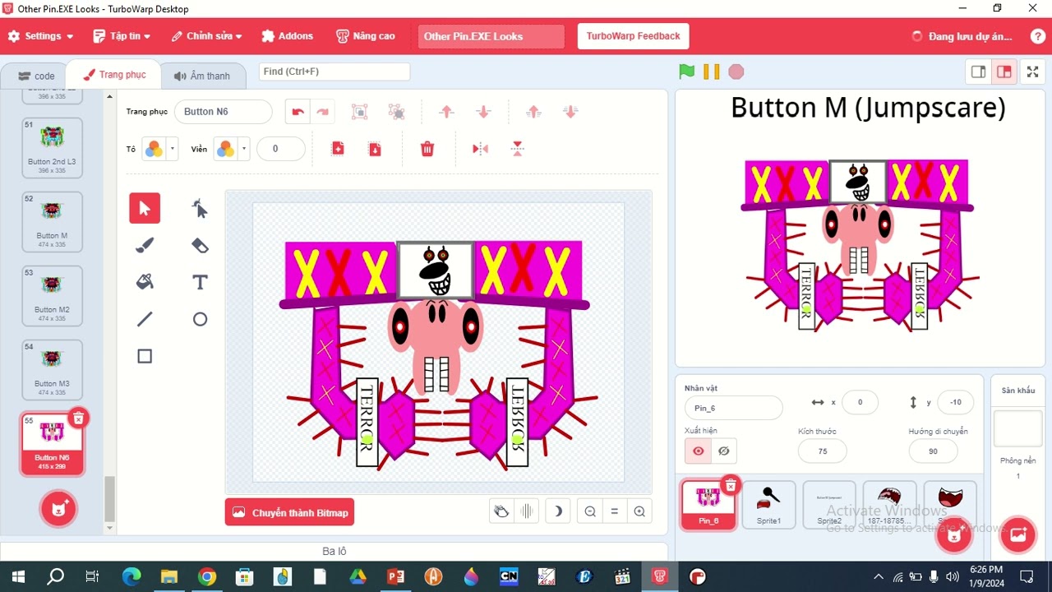
Task: Select the Reshape tool
Action: click(x=200, y=209)
